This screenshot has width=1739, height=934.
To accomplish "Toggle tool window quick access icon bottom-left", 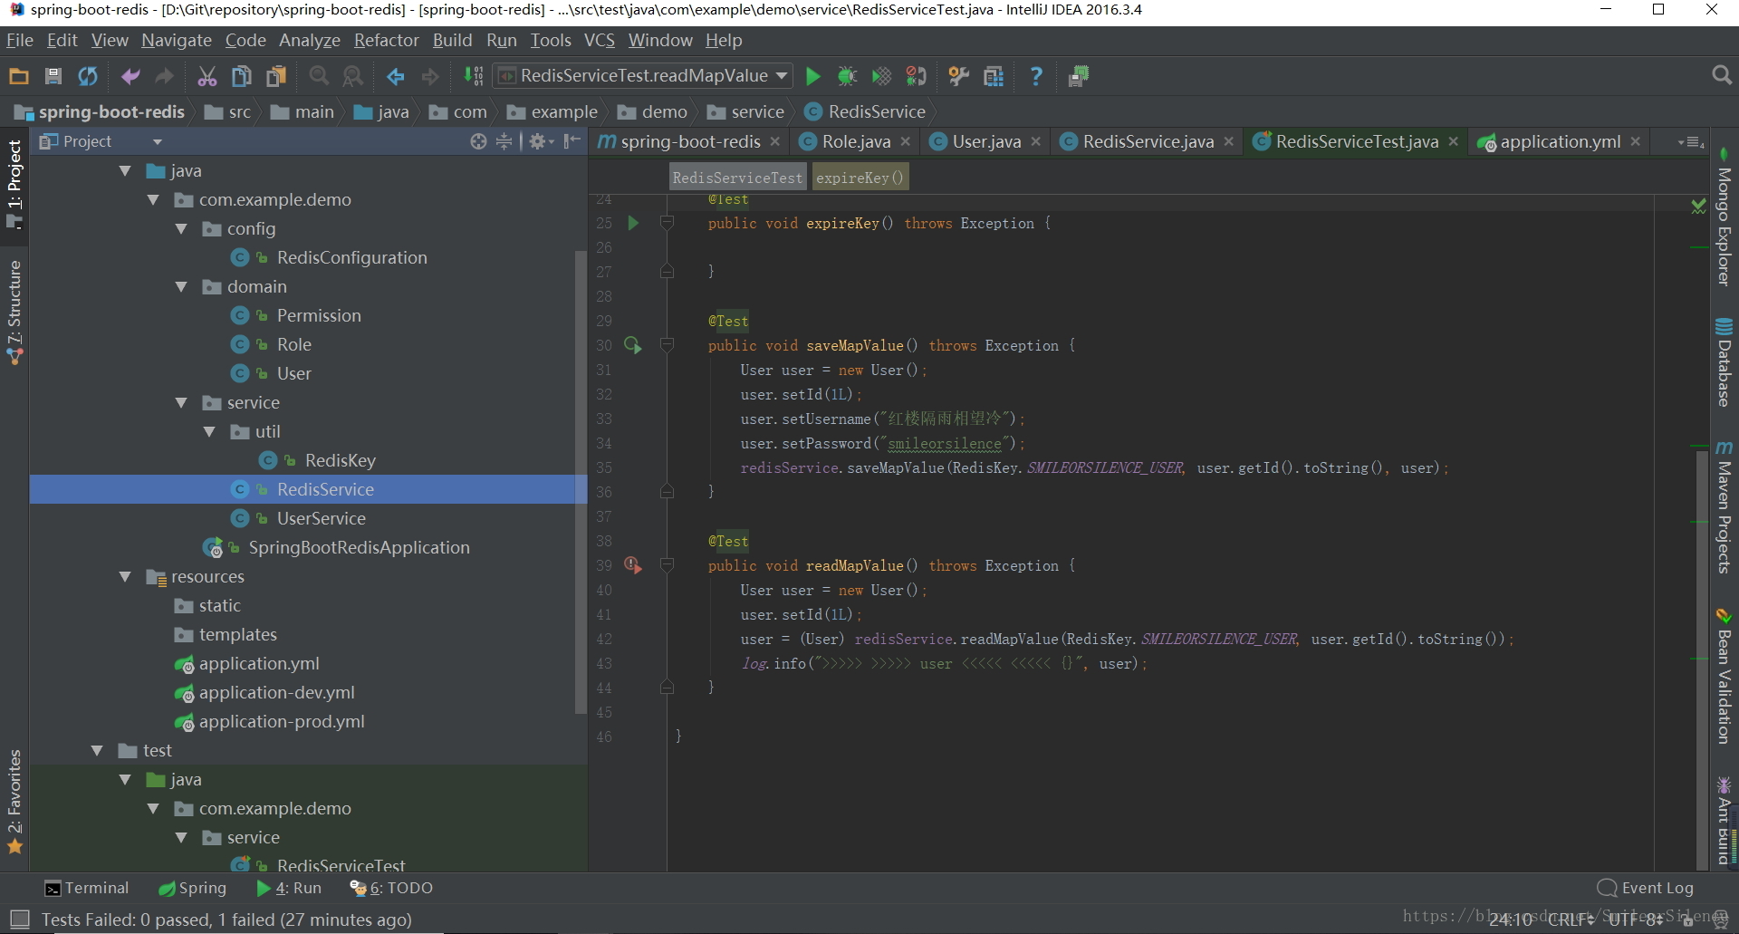I will [x=20, y=920].
